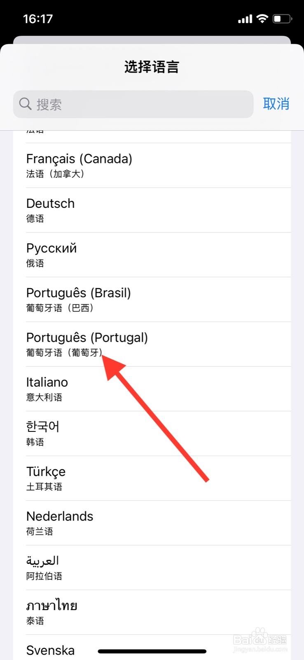This screenshot has height=660, width=304.
Task: Select Korean 한국어 language
Action: (x=152, y=434)
